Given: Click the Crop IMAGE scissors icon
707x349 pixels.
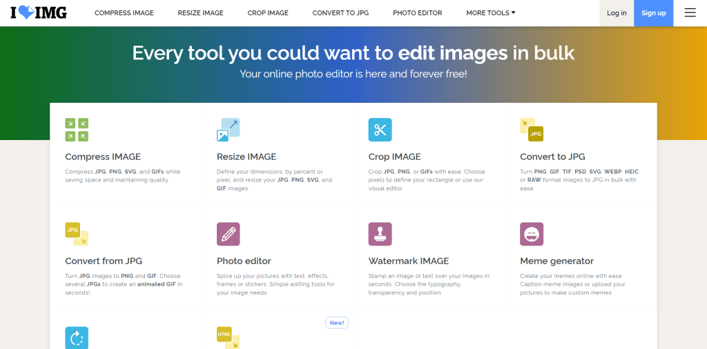Looking at the screenshot, I should [380, 130].
